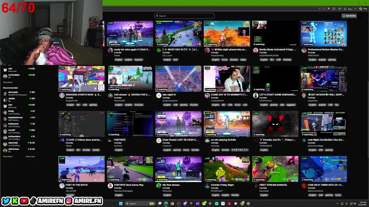Click shortypie's sidebar avatar
Viewport: 369px width, 207px height.
tap(5, 93)
